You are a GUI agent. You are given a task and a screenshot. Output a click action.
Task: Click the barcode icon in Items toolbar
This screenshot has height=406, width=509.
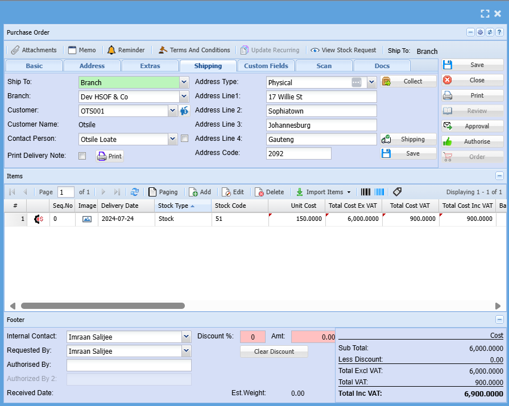point(365,192)
